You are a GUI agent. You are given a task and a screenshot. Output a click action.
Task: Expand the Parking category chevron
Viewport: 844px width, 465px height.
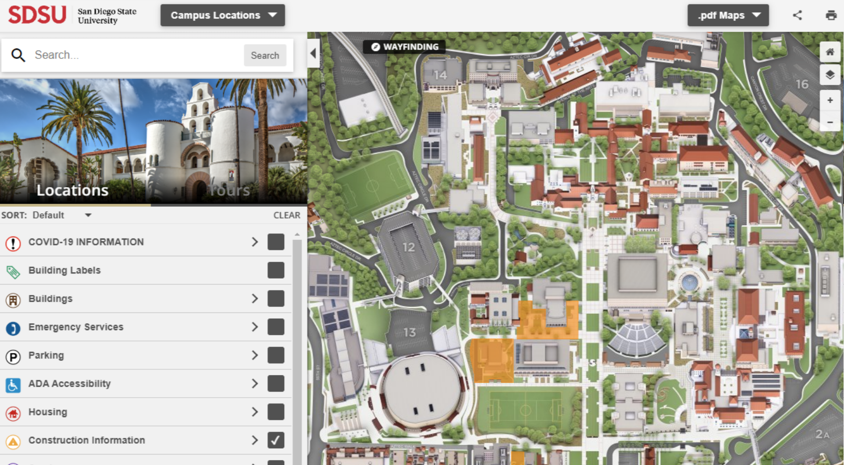click(255, 355)
